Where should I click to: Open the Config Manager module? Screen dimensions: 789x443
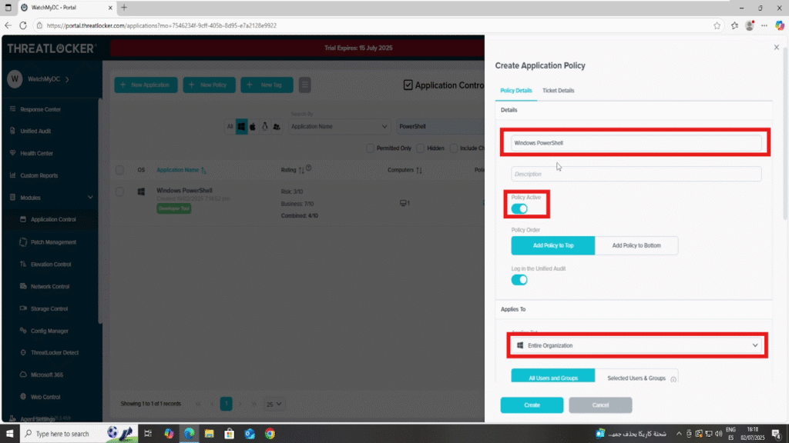(x=49, y=331)
